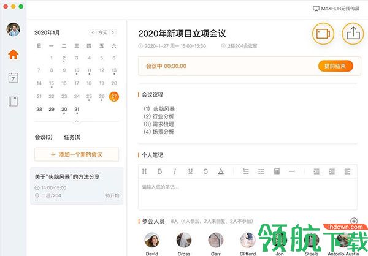Image resolution: width=368 pixels, height=256 pixels.
Task: Collapse the calendar with chevron
Action: [77, 121]
